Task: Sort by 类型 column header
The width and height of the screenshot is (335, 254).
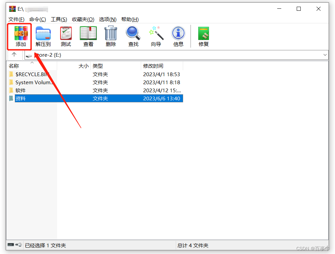Action: 116,66
